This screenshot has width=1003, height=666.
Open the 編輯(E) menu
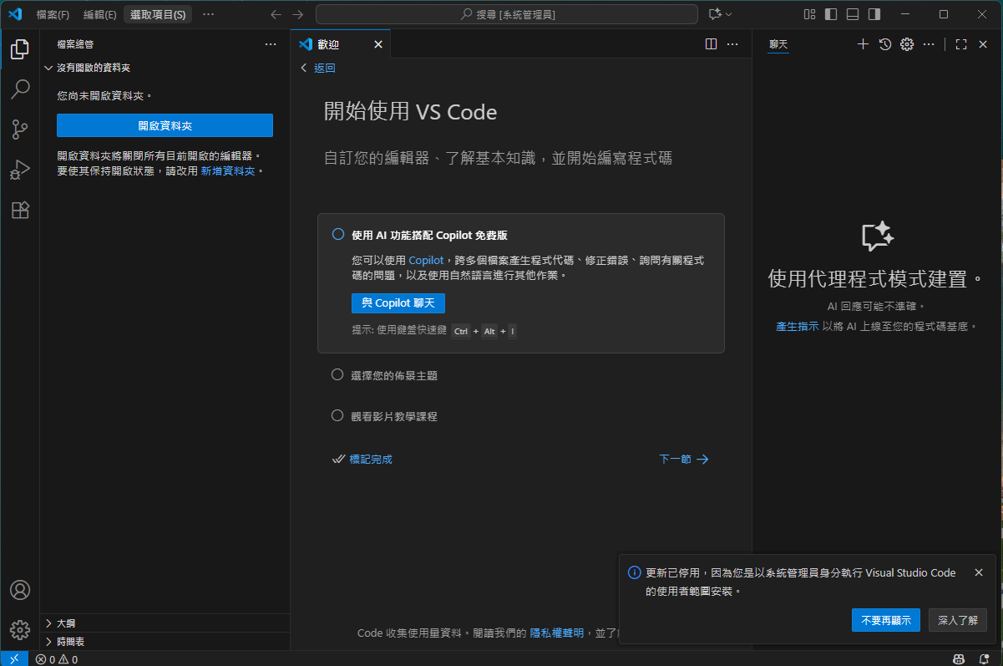click(99, 14)
